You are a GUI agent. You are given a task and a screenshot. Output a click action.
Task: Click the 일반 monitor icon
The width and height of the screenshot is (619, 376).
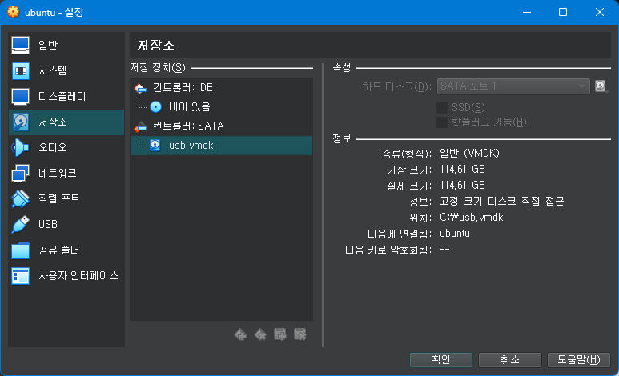coord(20,45)
